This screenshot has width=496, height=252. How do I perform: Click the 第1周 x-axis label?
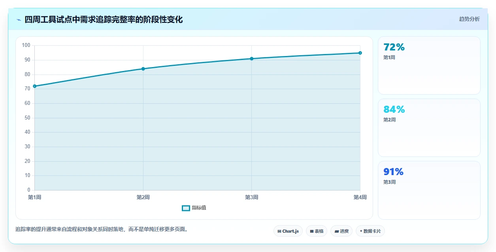35,197
